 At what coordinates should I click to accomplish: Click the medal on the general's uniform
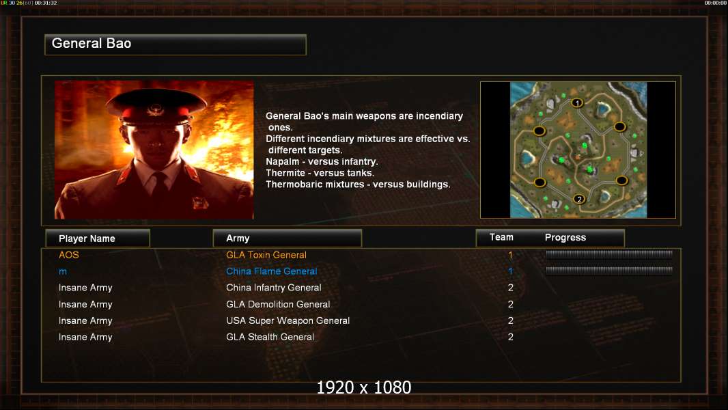click(x=201, y=202)
